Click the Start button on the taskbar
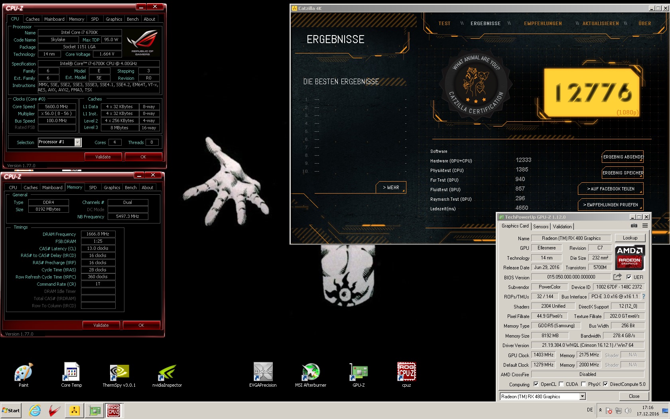Screen dimensions: 670x419 pos(11,410)
